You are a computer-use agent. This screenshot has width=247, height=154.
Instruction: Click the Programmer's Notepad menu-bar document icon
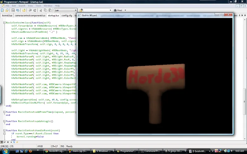(3, 6)
